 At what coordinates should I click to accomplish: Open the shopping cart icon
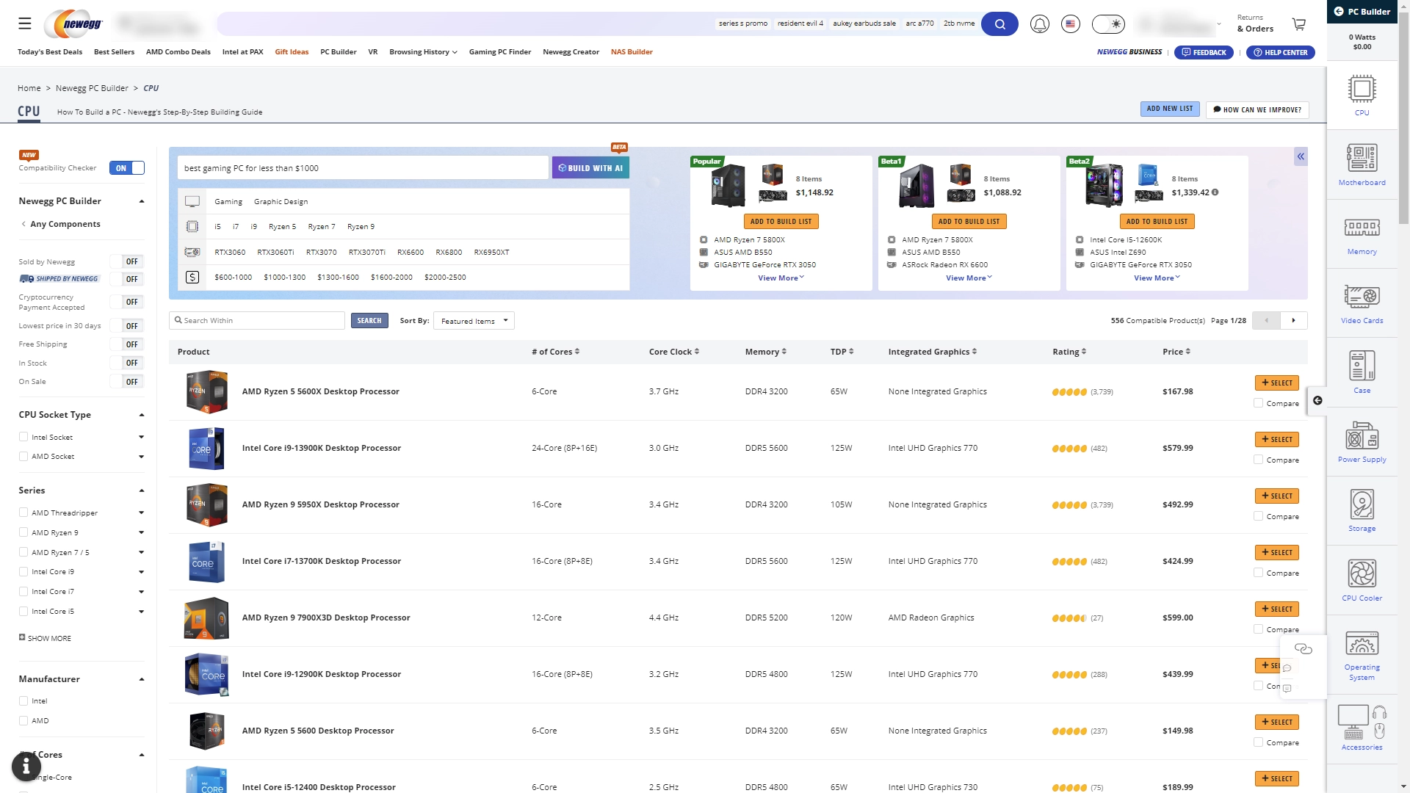pyautogui.click(x=1298, y=24)
